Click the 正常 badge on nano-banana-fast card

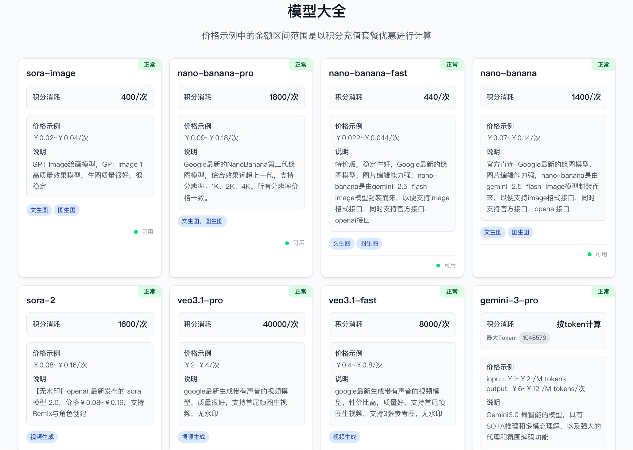point(452,65)
